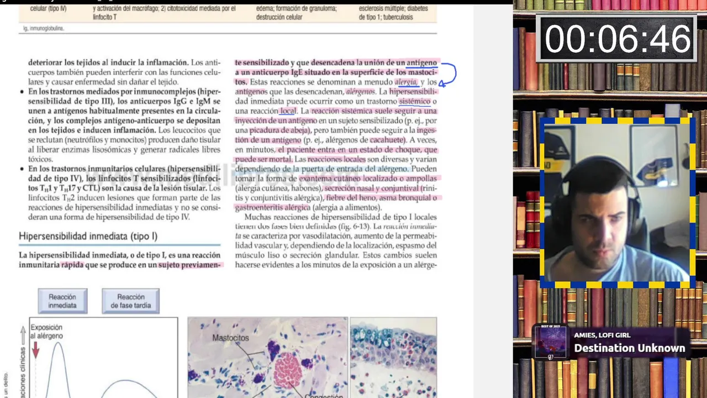Viewport: 707px width, 398px height.
Task: Click the red exposure arrow in the graph
Action: coord(35,349)
